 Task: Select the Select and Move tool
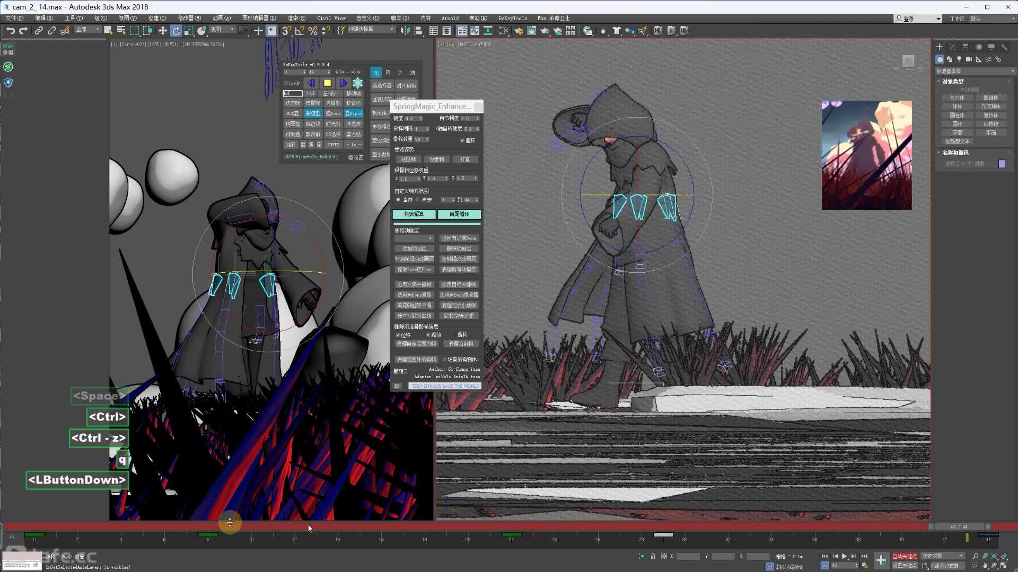point(163,31)
